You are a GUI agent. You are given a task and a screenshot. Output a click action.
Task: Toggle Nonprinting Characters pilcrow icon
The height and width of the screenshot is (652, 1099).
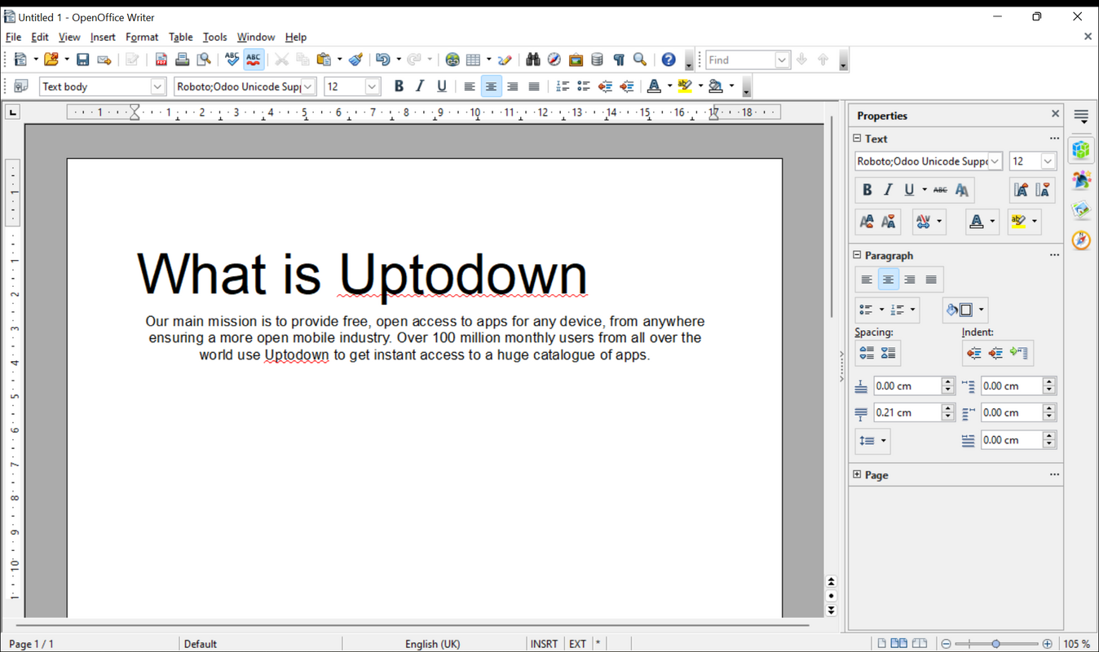(619, 59)
